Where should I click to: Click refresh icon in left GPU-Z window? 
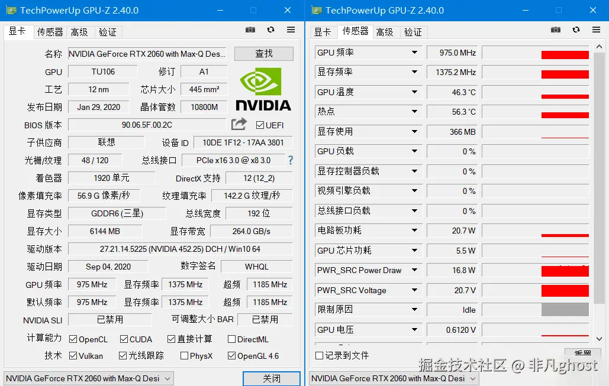[x=270, y=30]
